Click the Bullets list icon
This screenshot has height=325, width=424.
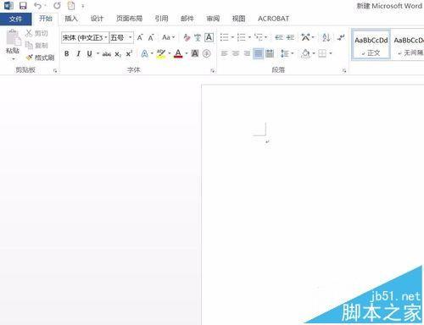coord(225,37)
